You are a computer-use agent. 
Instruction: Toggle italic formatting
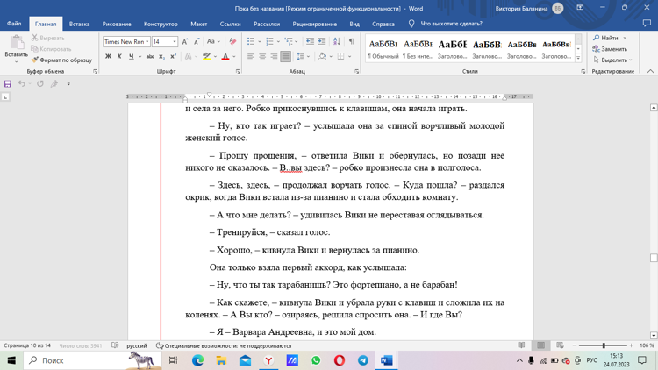(x=119, y=57)
